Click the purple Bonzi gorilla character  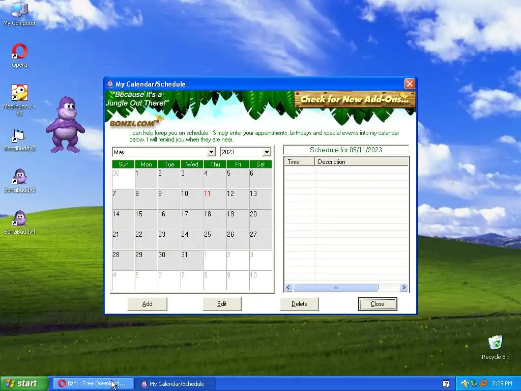pos(66,125)
